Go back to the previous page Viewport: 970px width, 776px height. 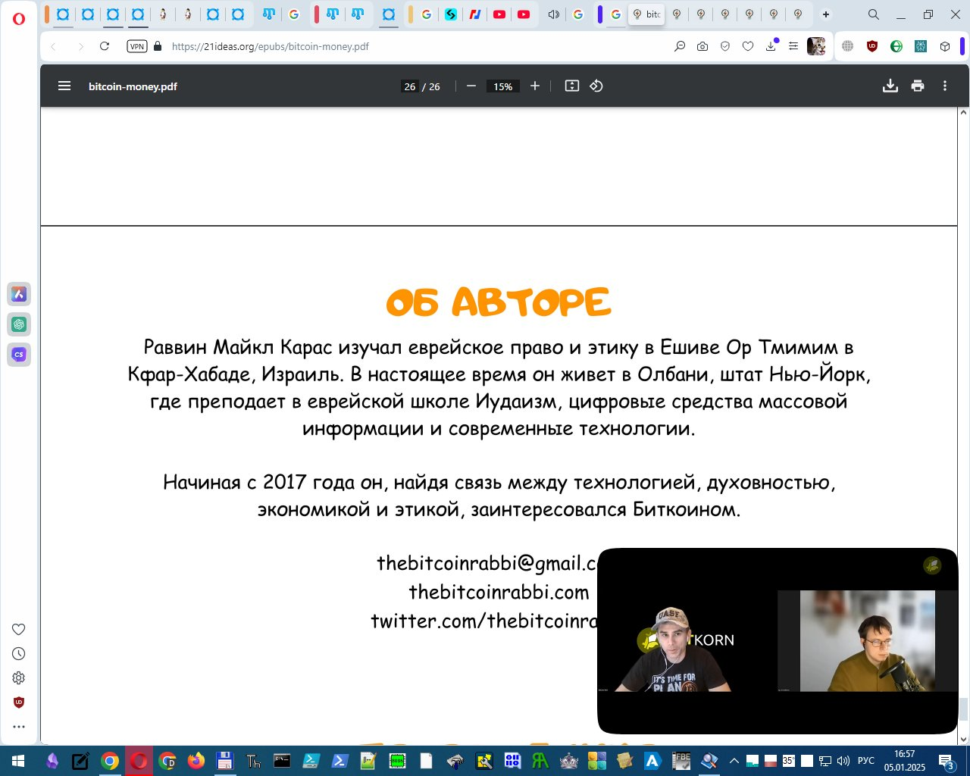pyautogui.click(x=54, y=46)
